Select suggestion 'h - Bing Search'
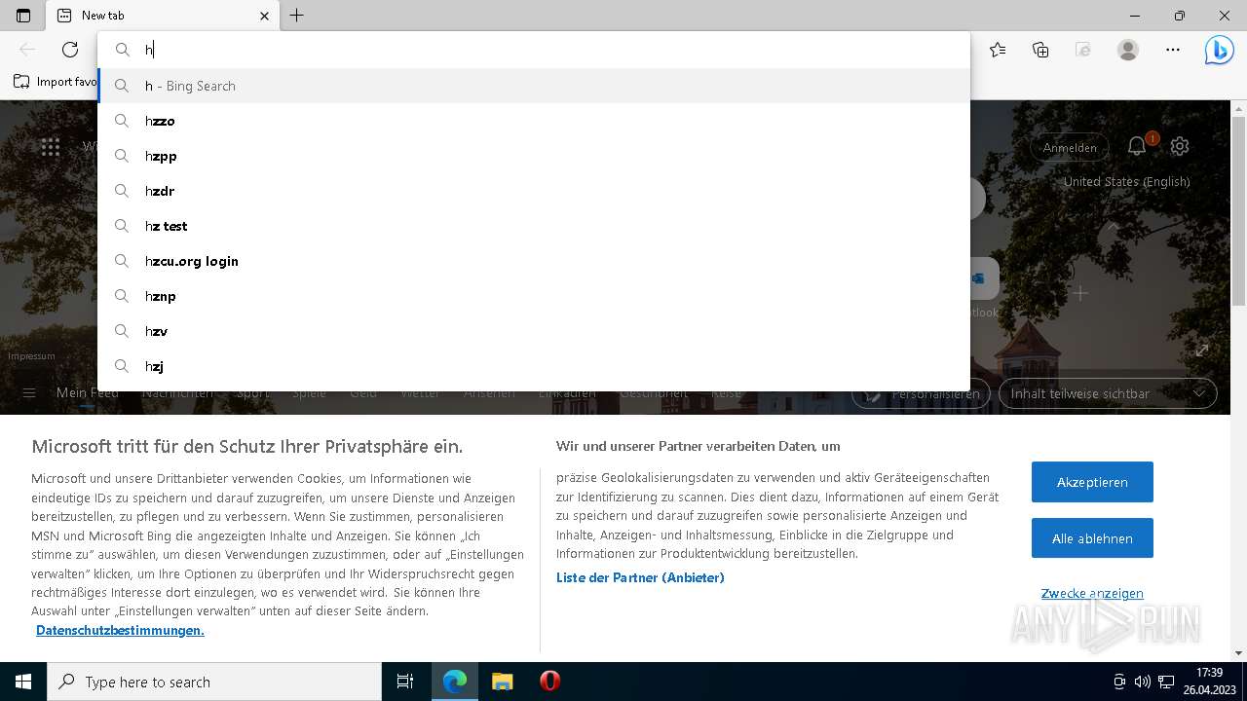Image resolution: width=1247 pixels, height=701 pixels. (x=534, y=86)
